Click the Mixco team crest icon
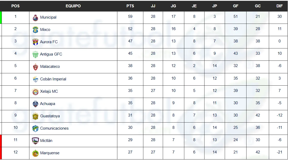Image resolution: width=288 pixels, height=160 pixels. [35, 30]
